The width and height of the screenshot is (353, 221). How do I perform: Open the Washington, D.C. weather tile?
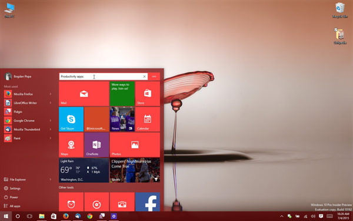pyautogui.click(x=84, y=170)
